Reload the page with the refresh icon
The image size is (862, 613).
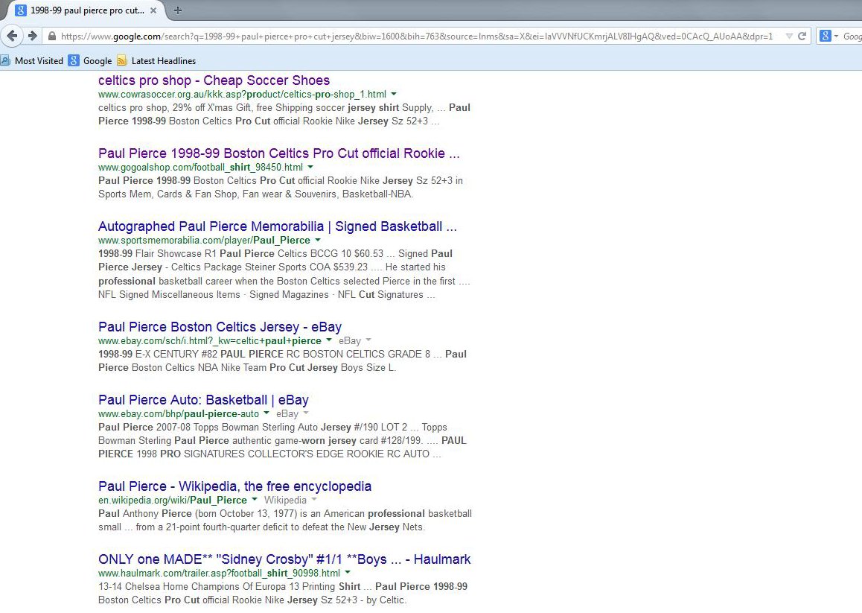point(802,36)
